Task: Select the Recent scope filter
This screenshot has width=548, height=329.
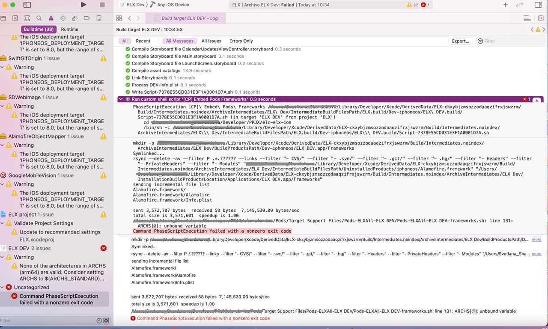Action: (x=143, y=41)
